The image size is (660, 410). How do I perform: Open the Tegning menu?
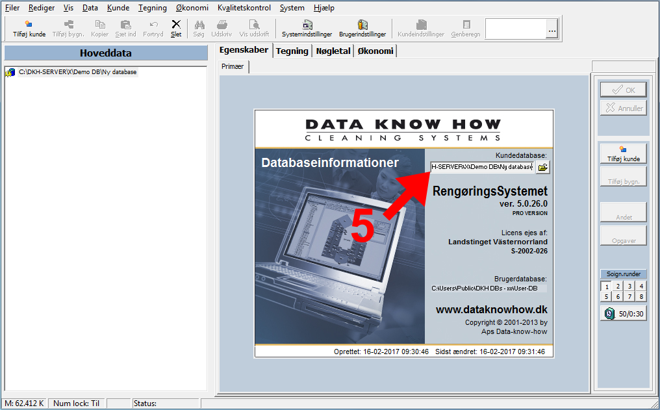click(x=153, y=8)
